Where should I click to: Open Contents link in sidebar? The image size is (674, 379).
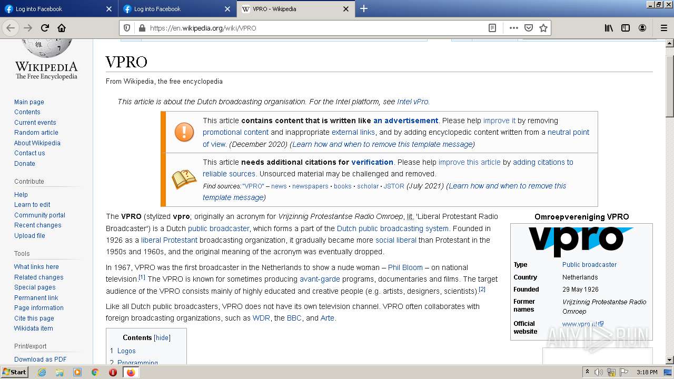27,112
